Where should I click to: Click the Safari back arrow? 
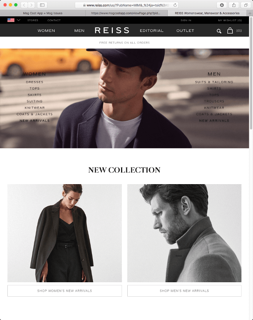[24, 5]
